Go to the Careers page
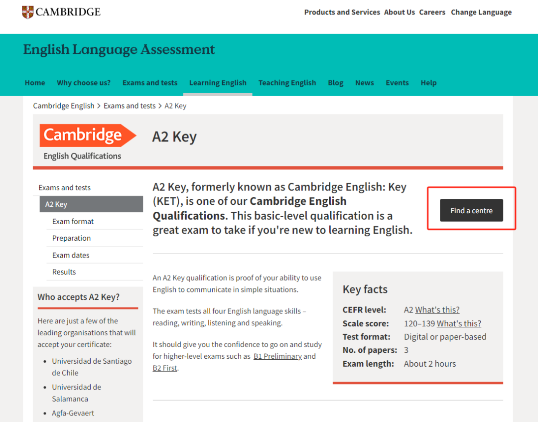538x422 pixels. coord(432,12)
